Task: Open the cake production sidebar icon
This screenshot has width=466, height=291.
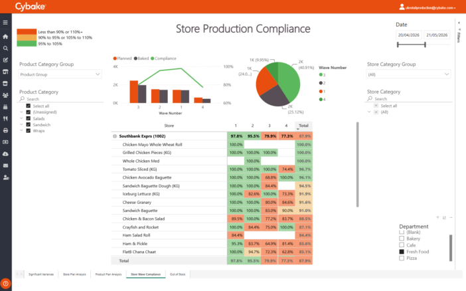Action: (5, 107)
